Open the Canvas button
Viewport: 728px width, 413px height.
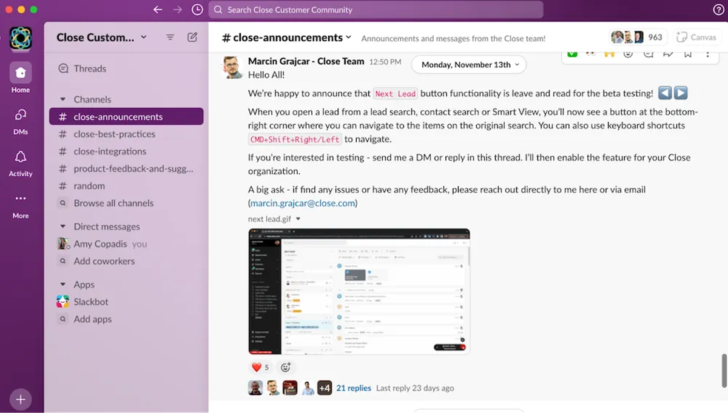[696, 37]
